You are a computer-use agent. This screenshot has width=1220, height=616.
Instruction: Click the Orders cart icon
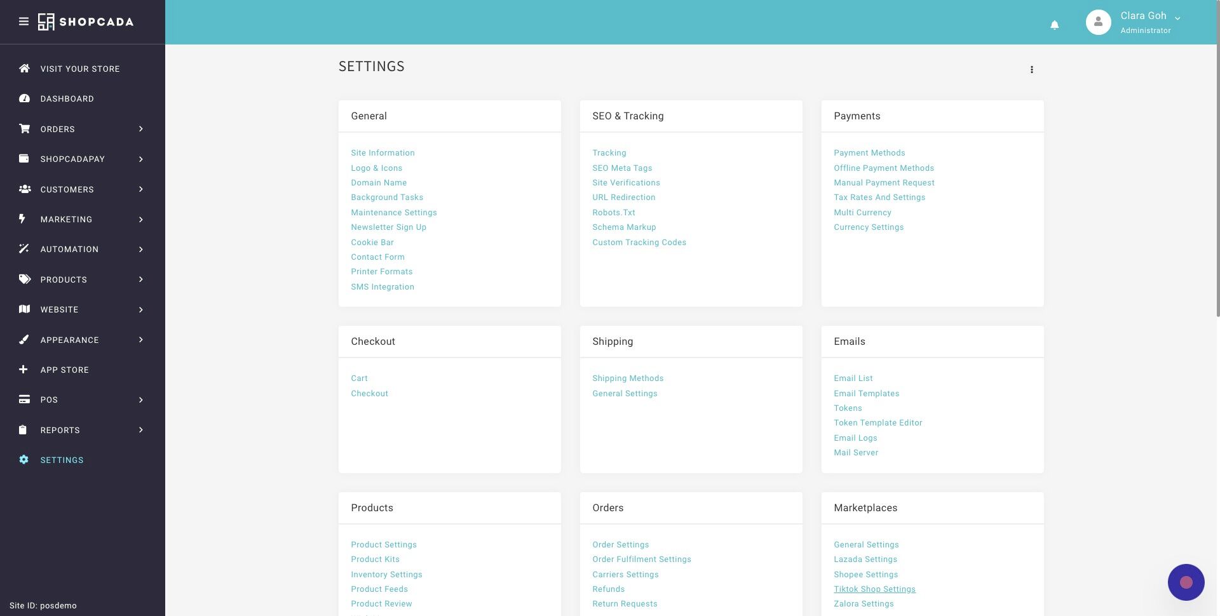[24, 128]
